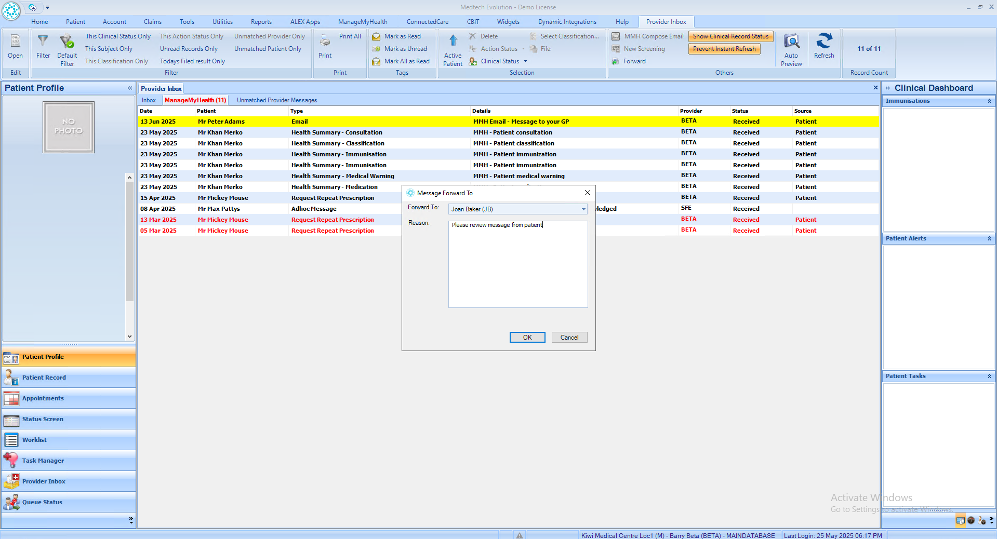
Task: Click the Active Patient arrow icon
Action: [453, 41]
